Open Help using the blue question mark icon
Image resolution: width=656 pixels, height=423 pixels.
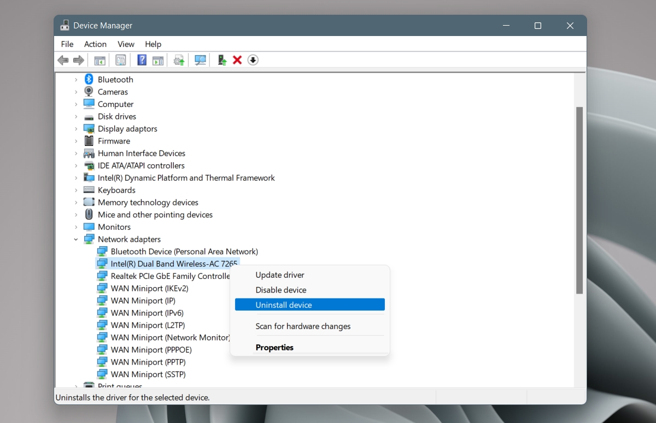pyautogui.click(x=142, y=60)
